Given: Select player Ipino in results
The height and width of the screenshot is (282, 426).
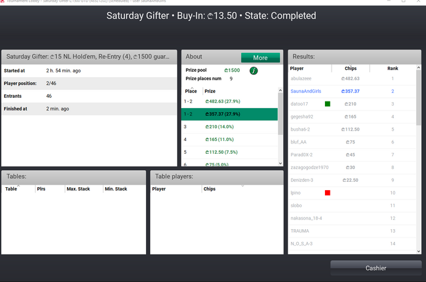Looking at the screenshot, I should 352,193.
